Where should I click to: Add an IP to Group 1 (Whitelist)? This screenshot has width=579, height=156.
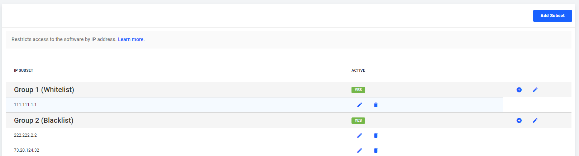[519, 90]
